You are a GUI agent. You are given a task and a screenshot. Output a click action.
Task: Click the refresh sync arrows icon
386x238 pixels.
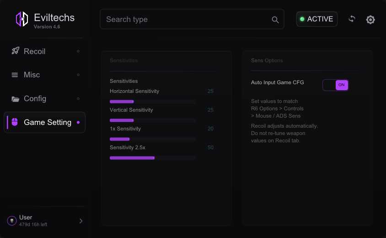pyautogui.click(x=352, y=19)
